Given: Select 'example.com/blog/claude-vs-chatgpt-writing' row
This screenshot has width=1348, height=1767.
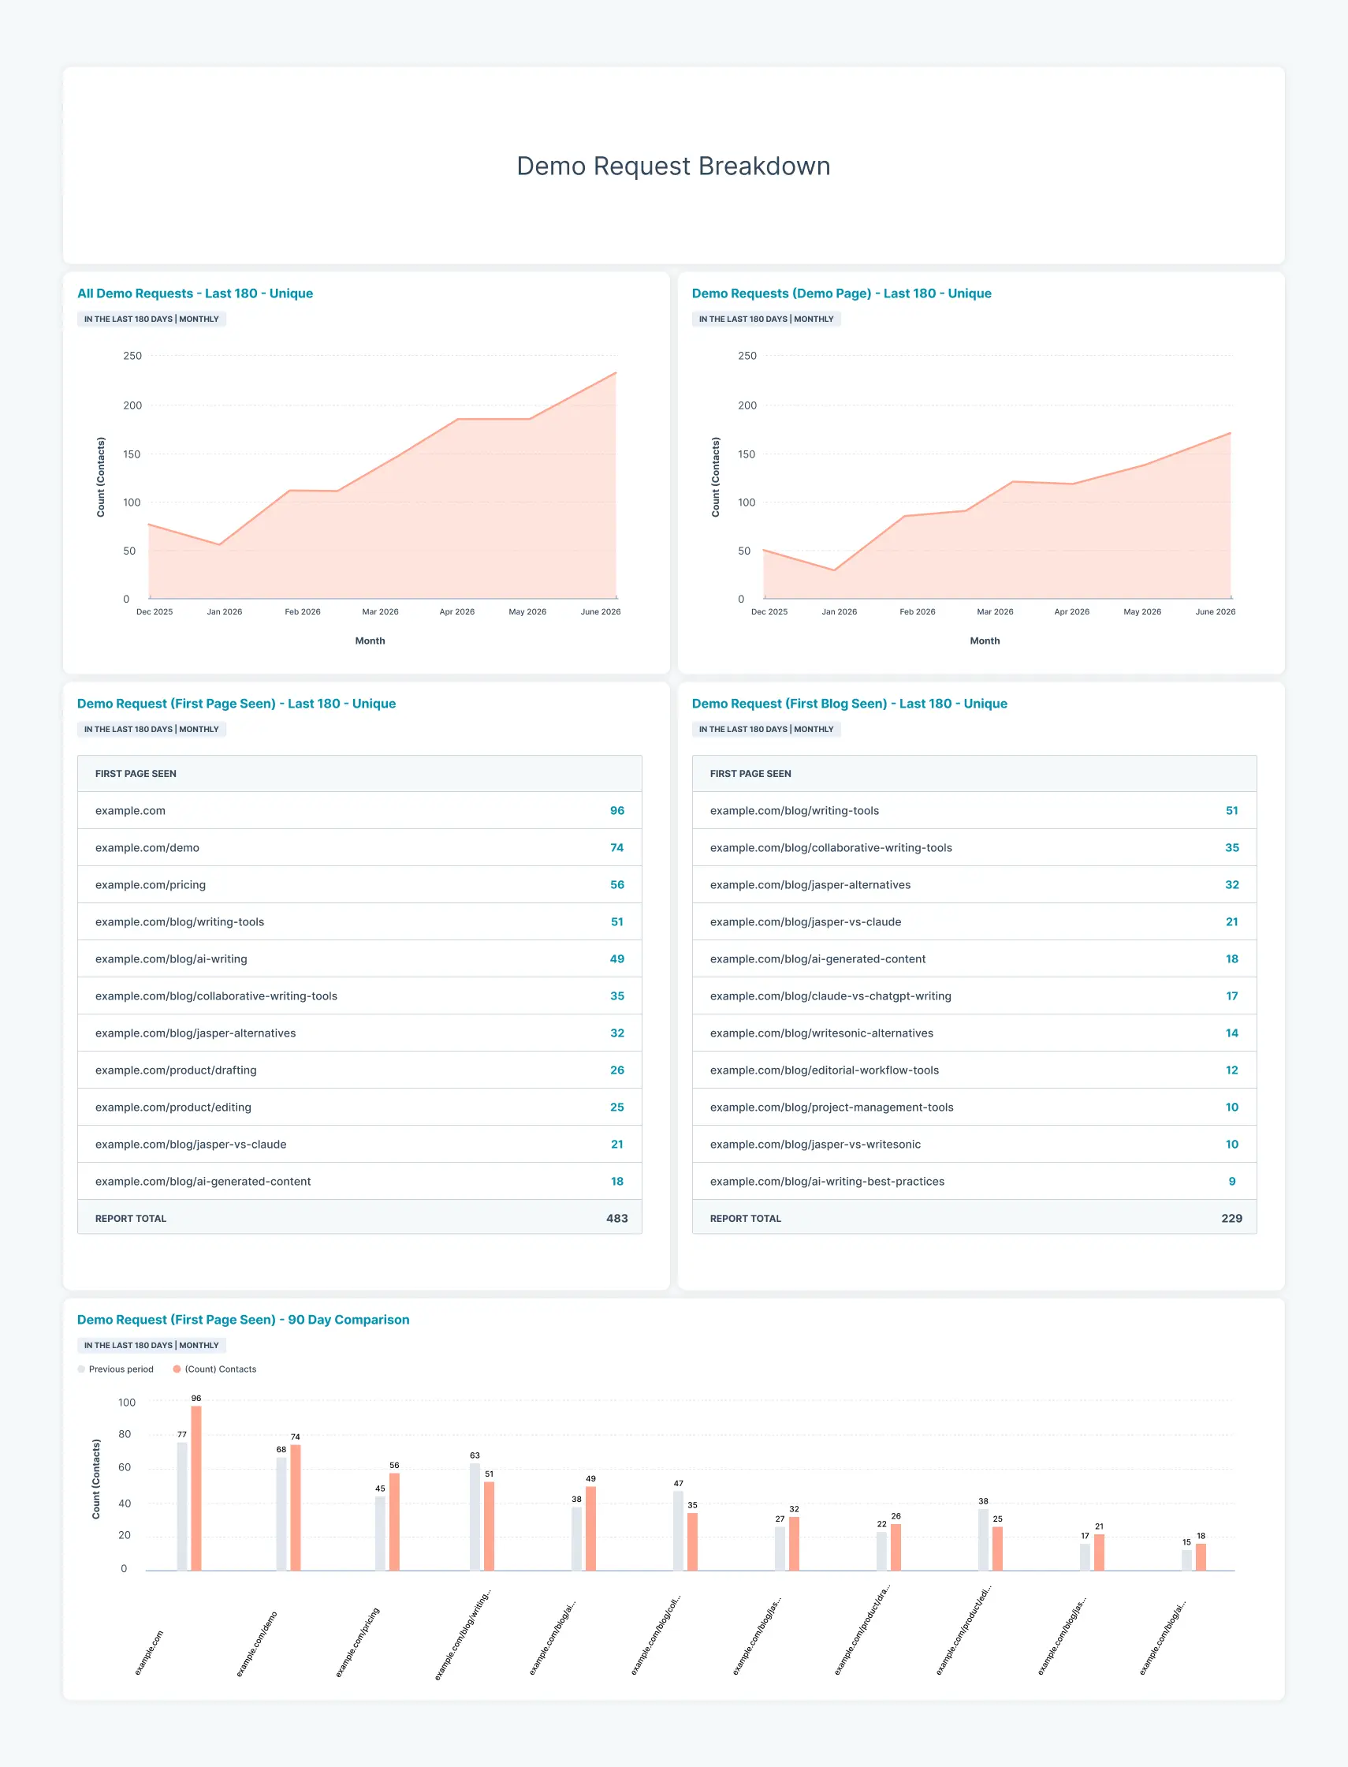Looking at the screenshot, I should click(x=974, y=996).
